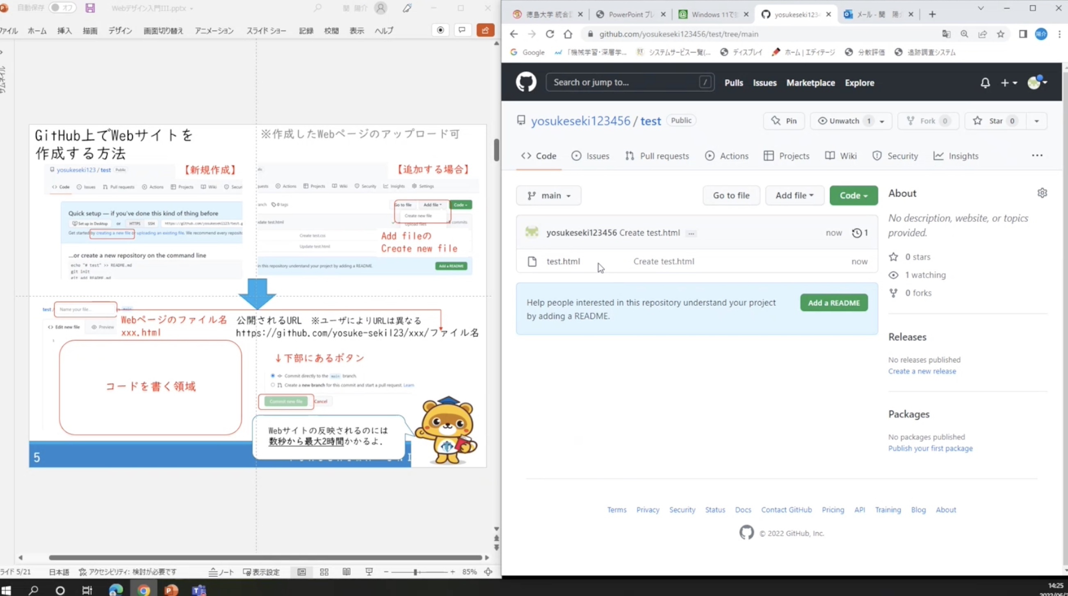Click zoom in plus in PowerPoint
This screenshot has height=596, width=1068.
453,572
